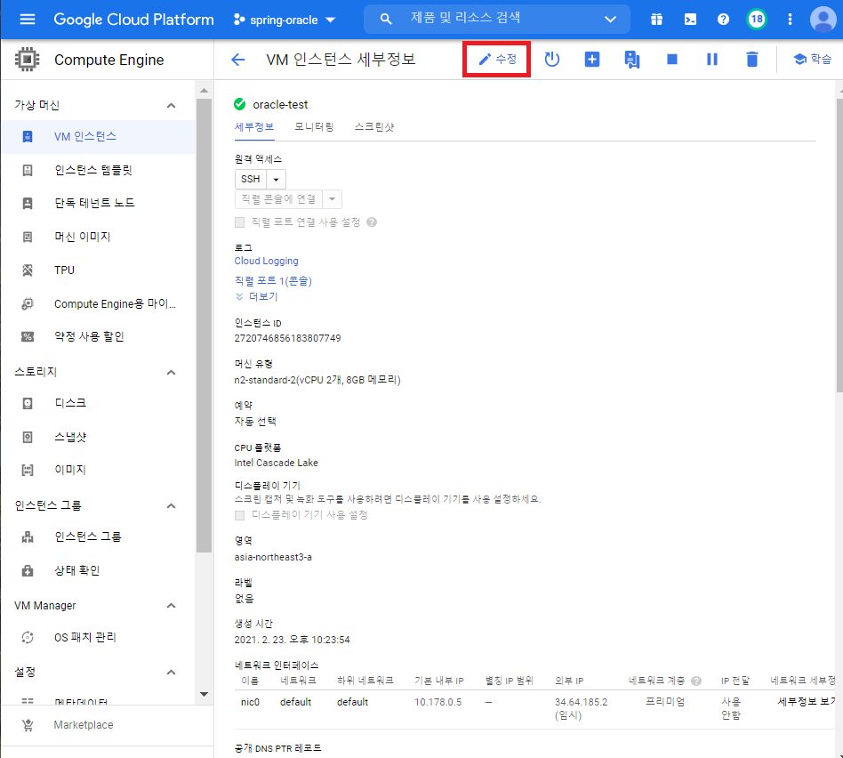Click the Google Cloud Platform logo
This screenshot has height=758, width=843.
(134, 20)
